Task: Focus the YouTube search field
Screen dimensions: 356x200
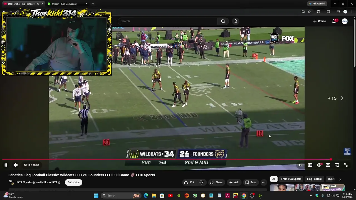Action: pos(167,21)
